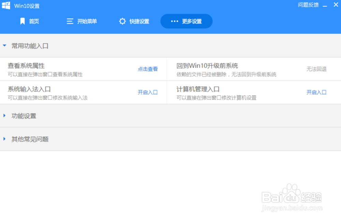Click the 回到Win10升级前系统 item title
Viewport: 341px width, 220px height.
(x=207, y=66)
